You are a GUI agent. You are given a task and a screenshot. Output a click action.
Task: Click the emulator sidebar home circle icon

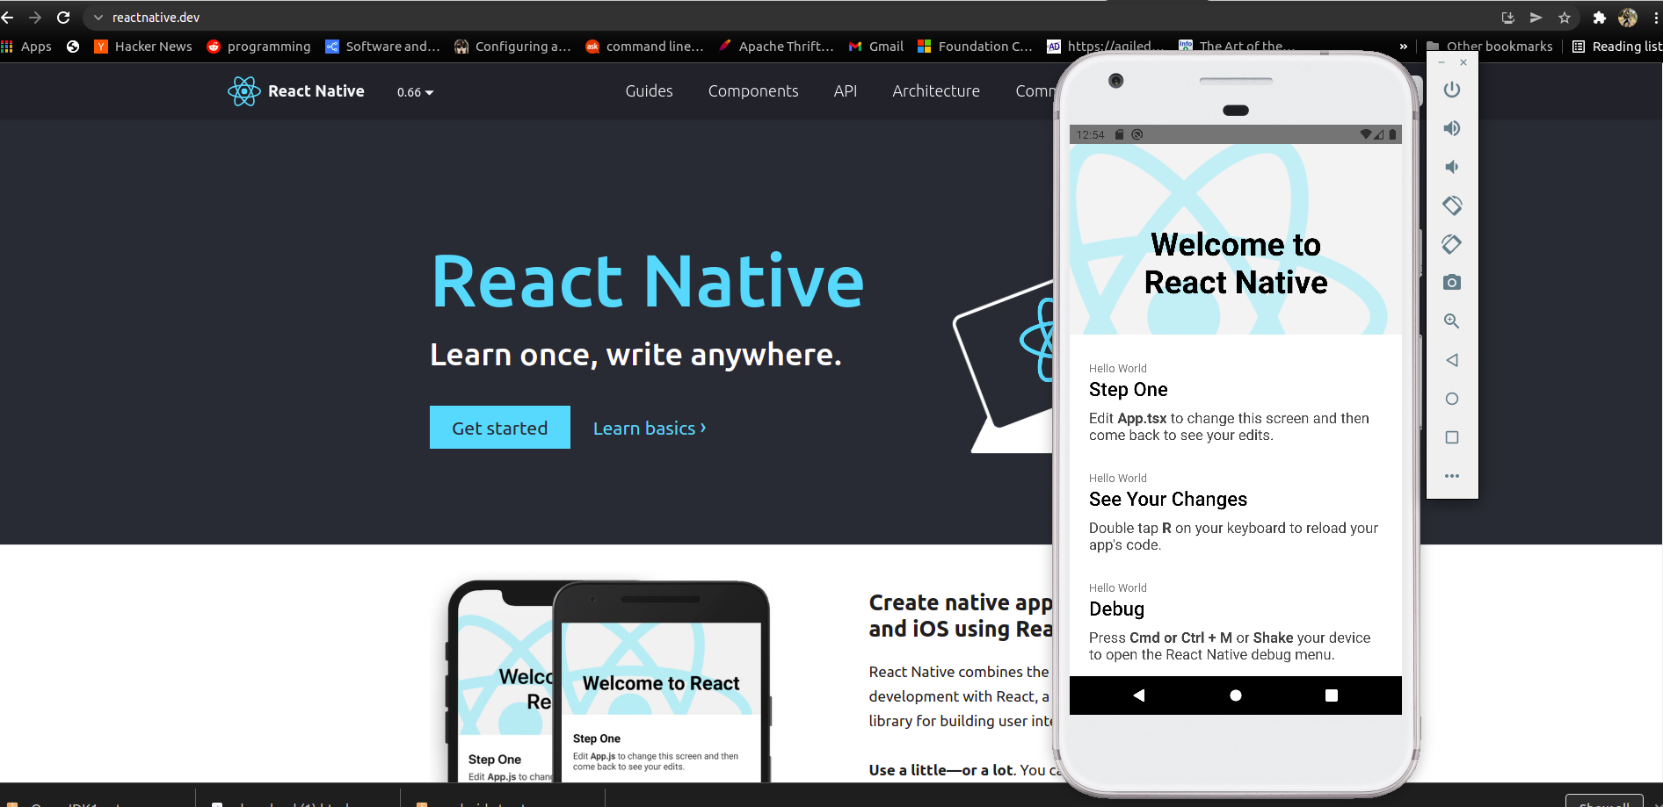click(x=1452, y=399)
